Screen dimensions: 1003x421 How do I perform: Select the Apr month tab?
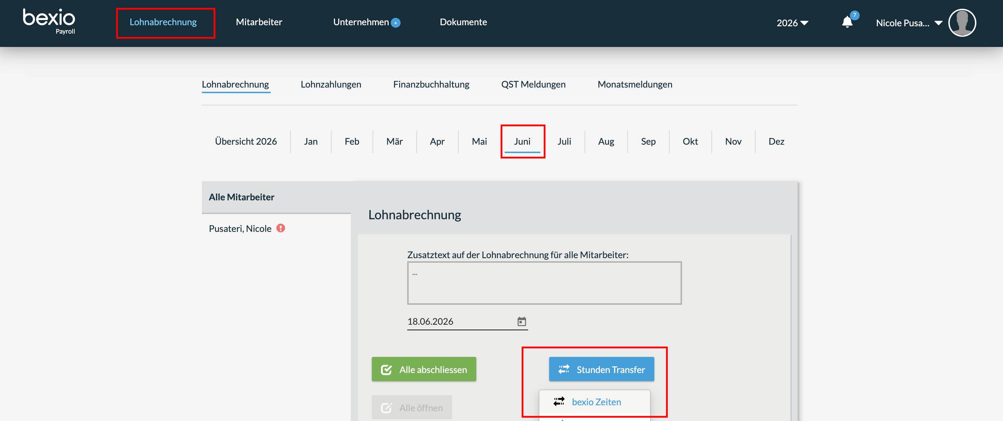(x=437, y=141)
